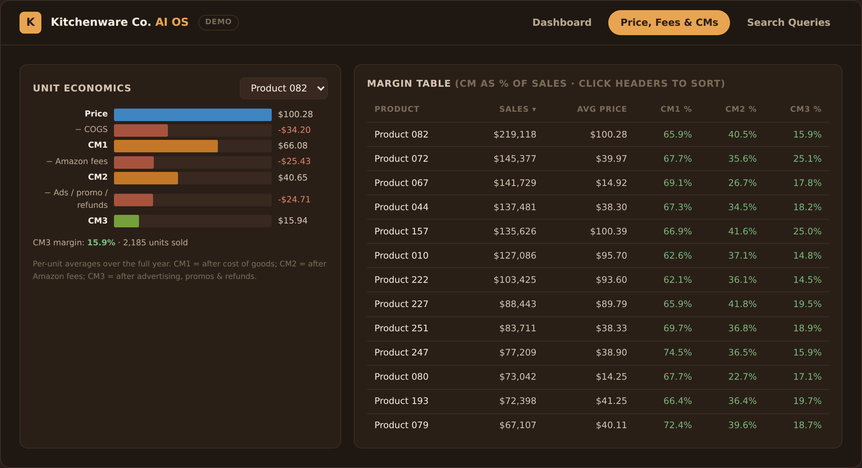Click avg price $100.39
This screenshot has width=862, height=468.
pyautogui.click(x=609, y=231)
